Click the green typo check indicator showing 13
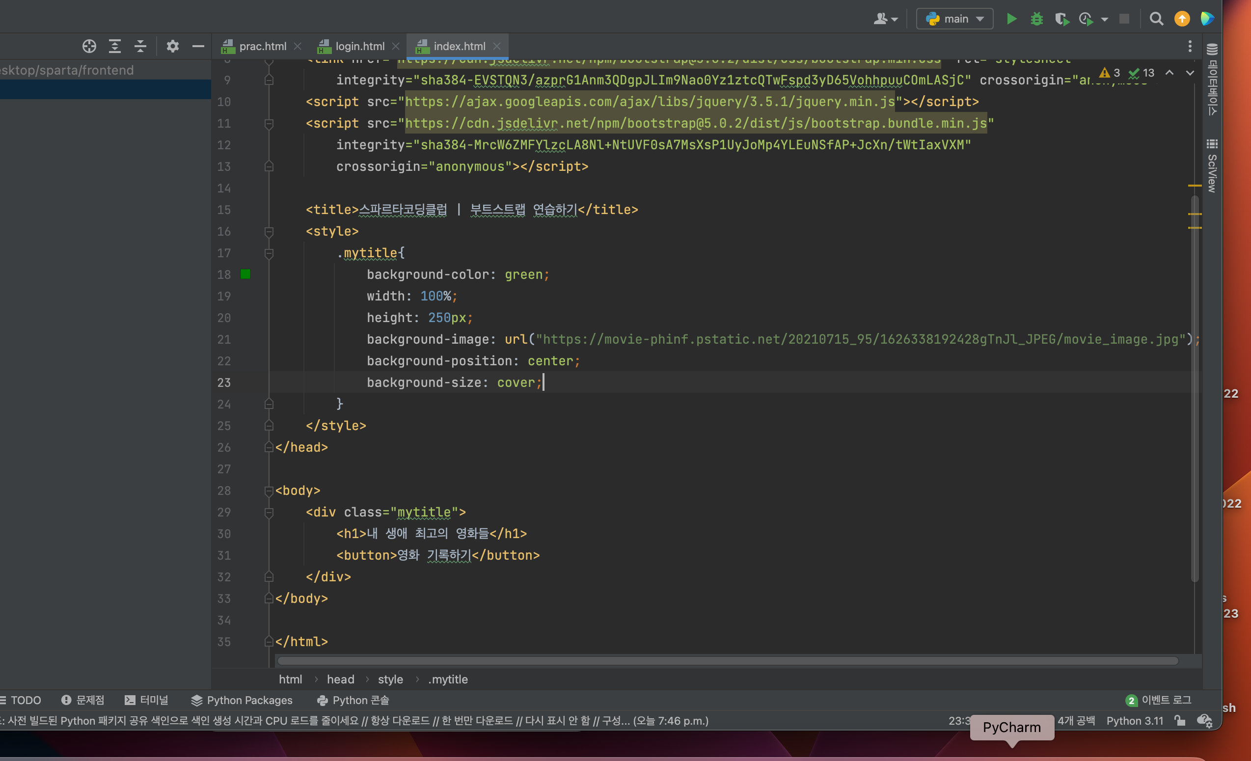Image resolution: width=1251 pixels, height=761 pixels. tap(1141, 73)
